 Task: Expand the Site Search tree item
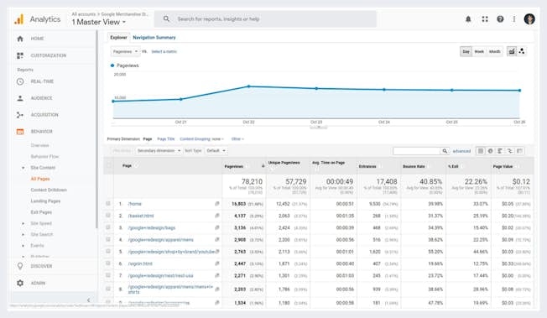tap(23, 235)
